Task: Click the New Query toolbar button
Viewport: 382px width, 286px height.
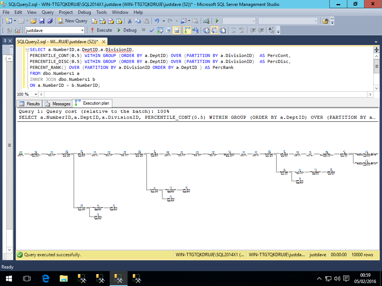Action: point(73,21)
